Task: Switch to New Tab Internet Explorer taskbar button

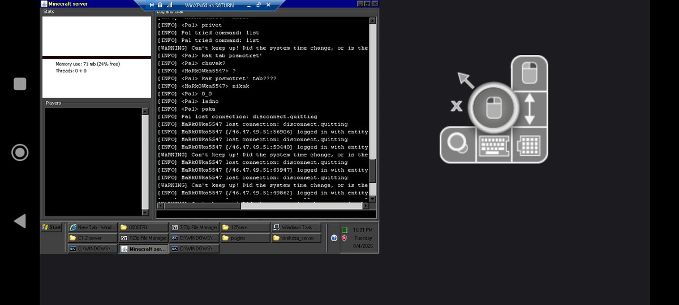Action: (92, 227)
